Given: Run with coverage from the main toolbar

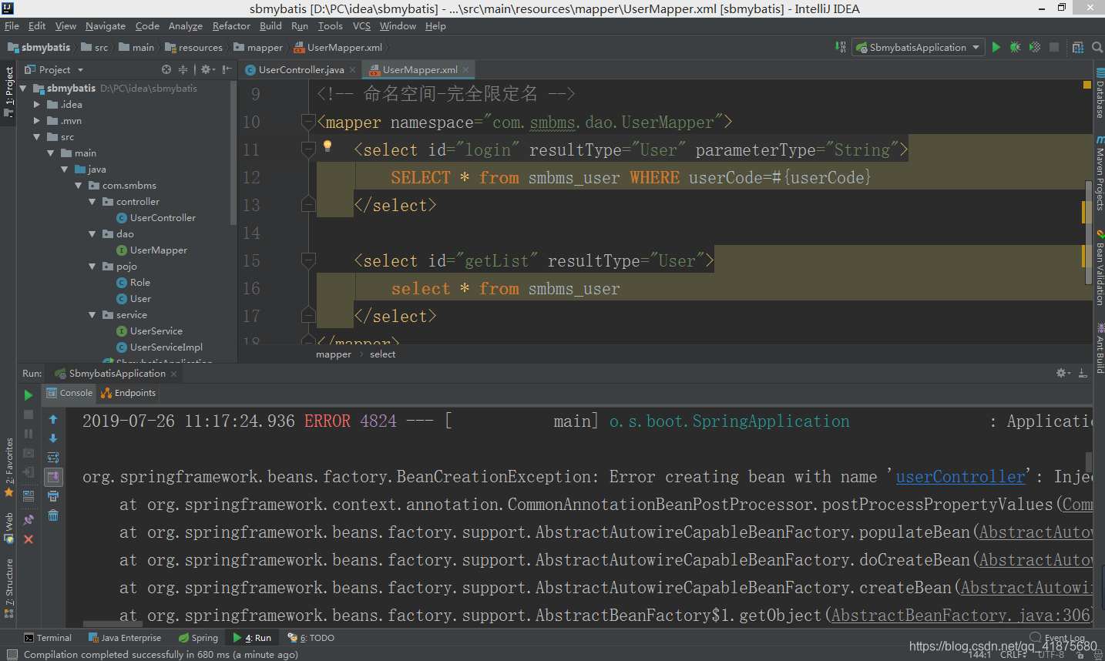Looking at the screenshot, I should tap(1035, 47).
